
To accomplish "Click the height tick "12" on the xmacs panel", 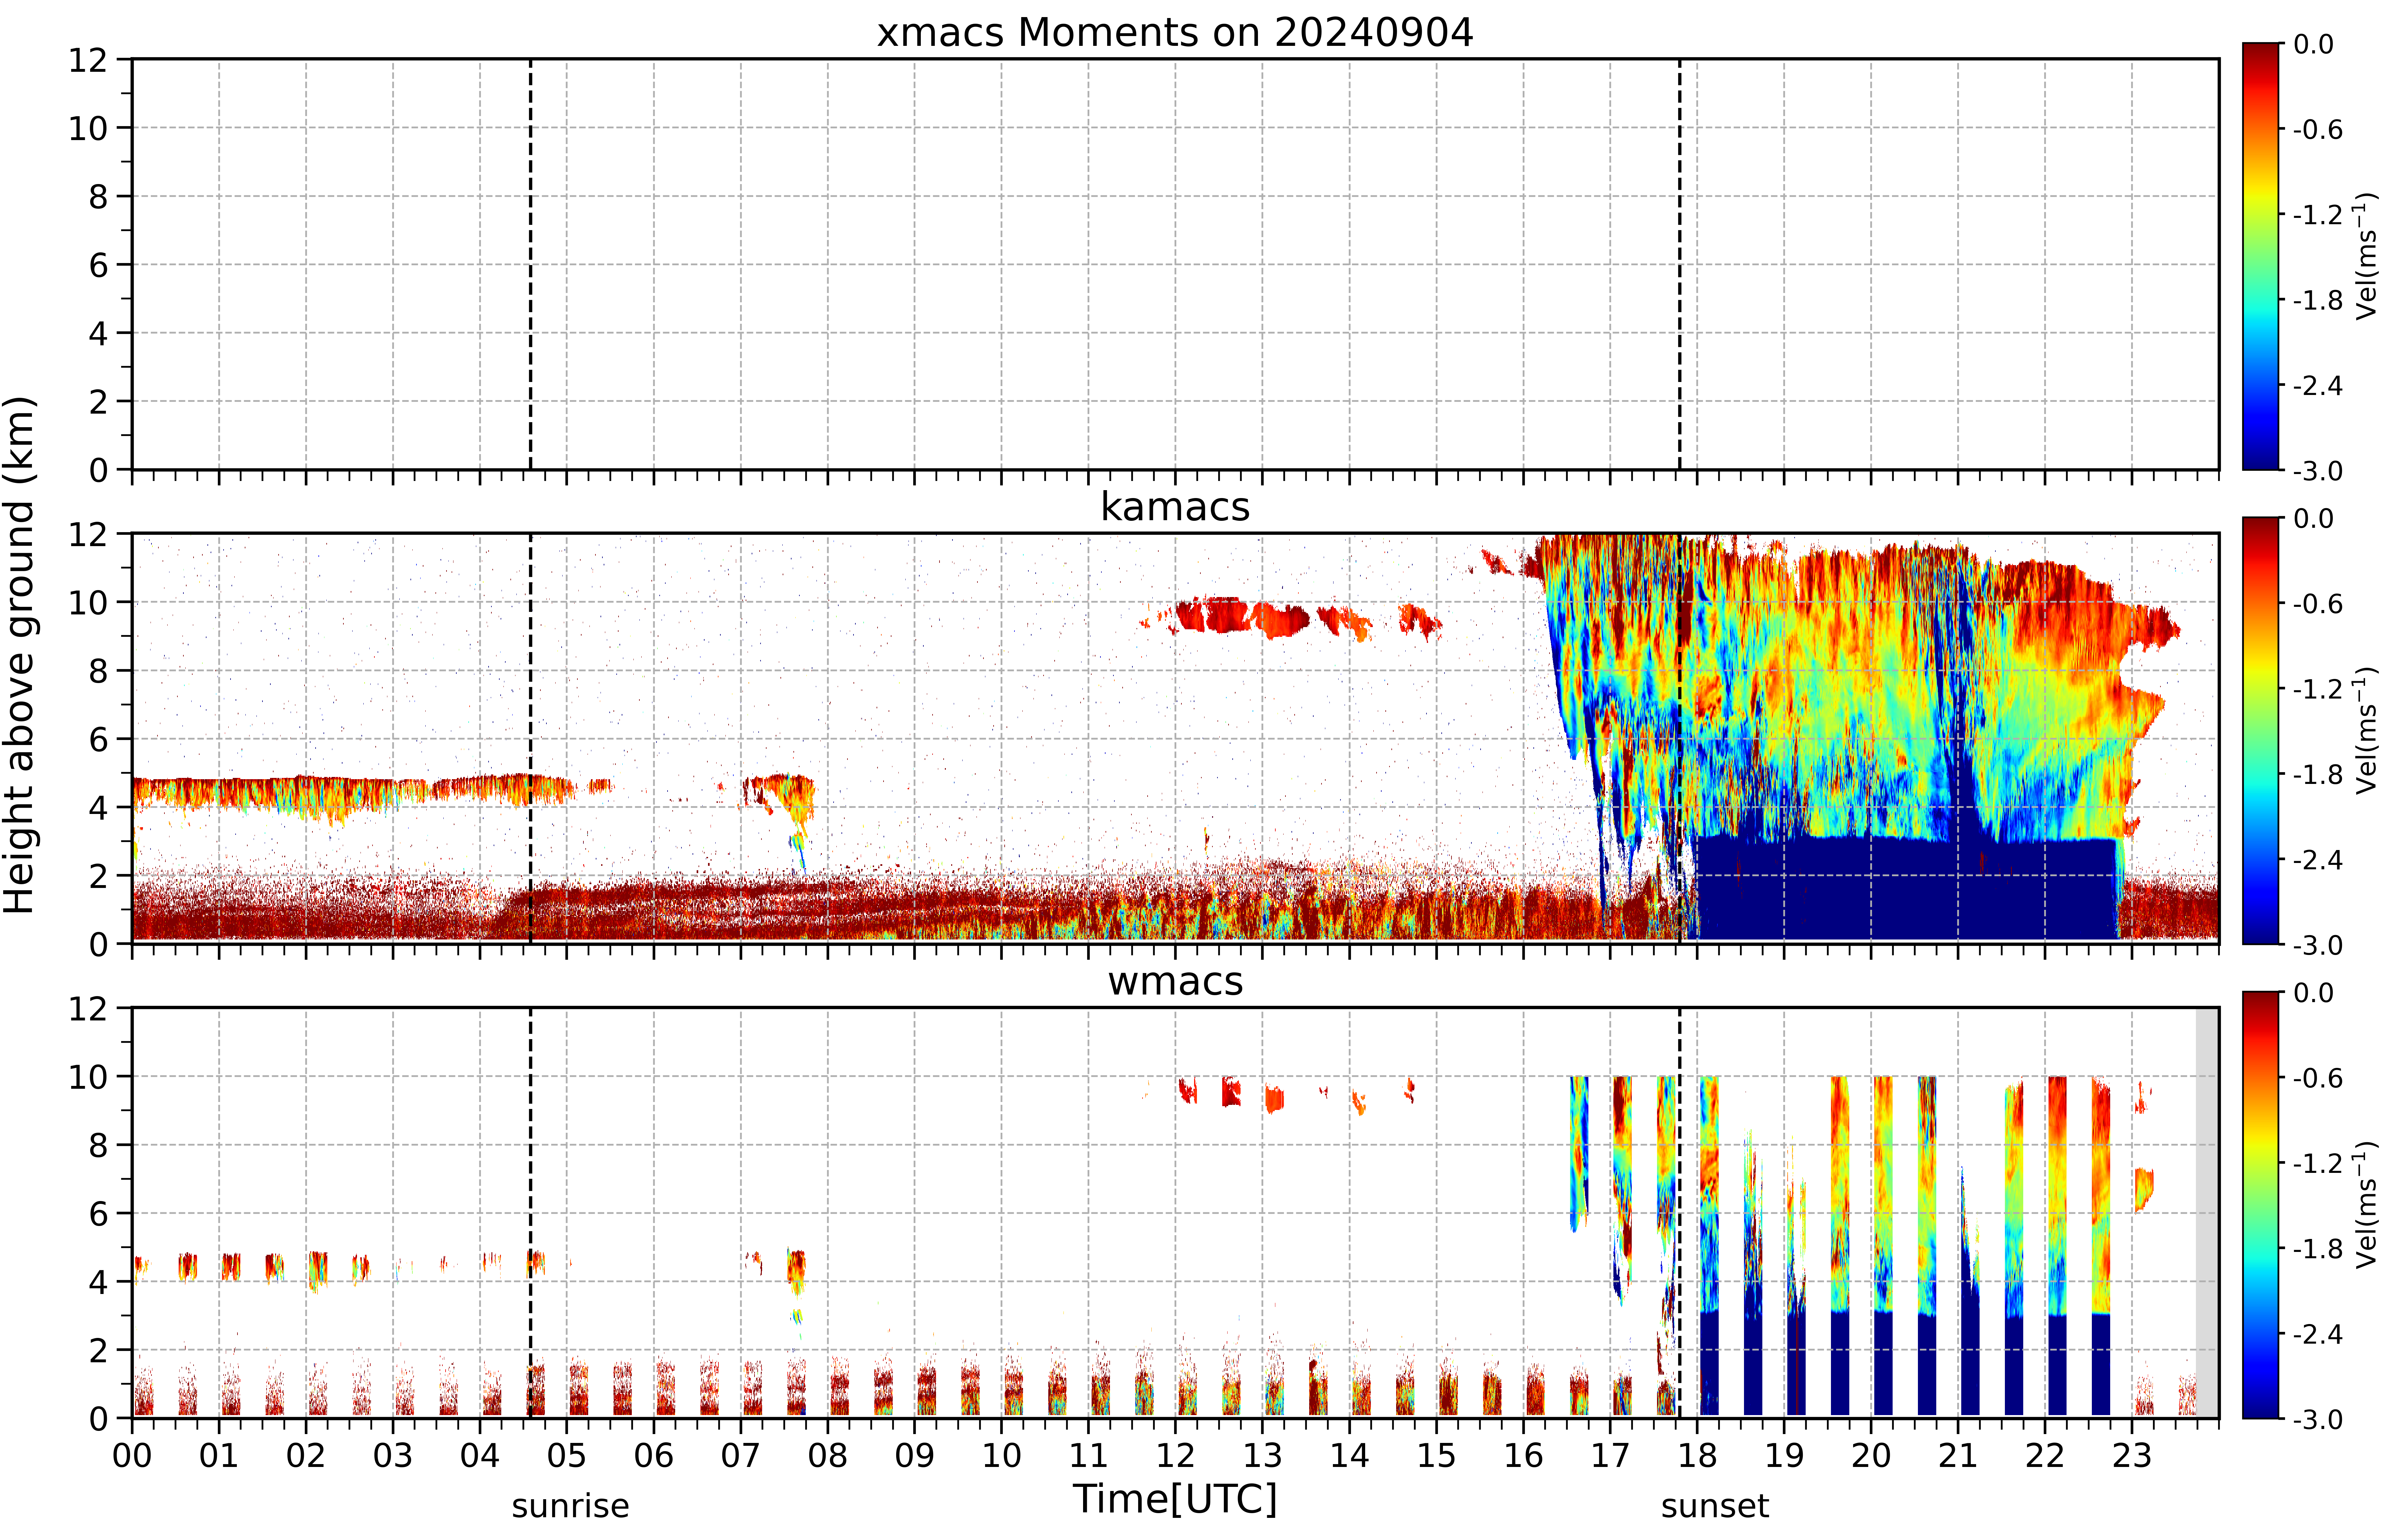I will (88, 60).
